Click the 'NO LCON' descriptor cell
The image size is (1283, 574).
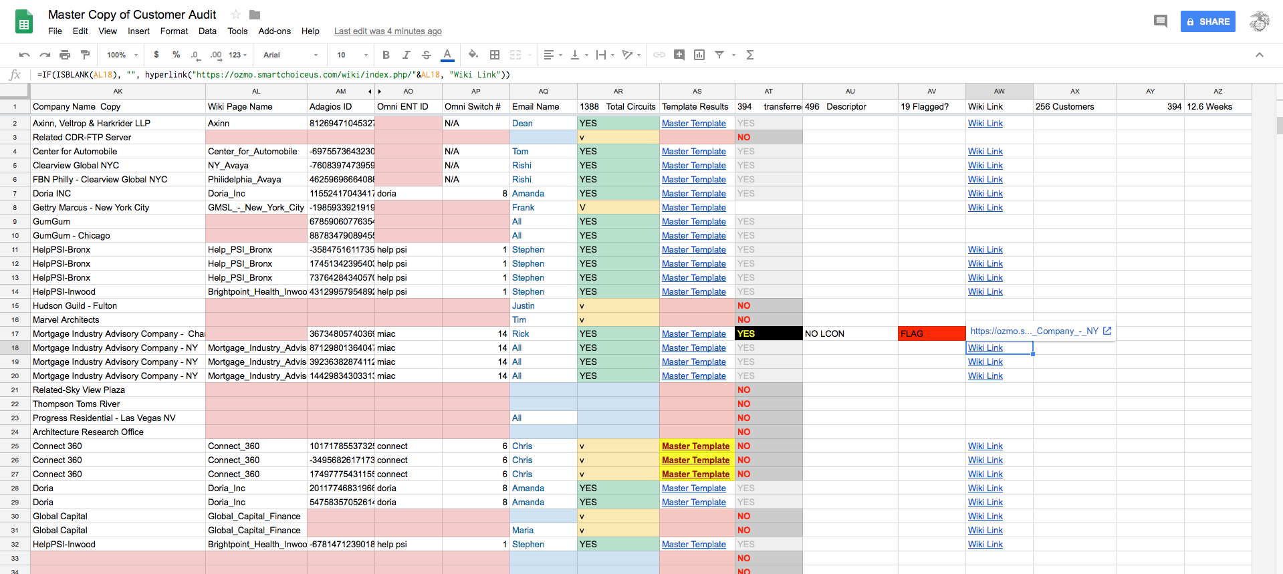point(850,333)
